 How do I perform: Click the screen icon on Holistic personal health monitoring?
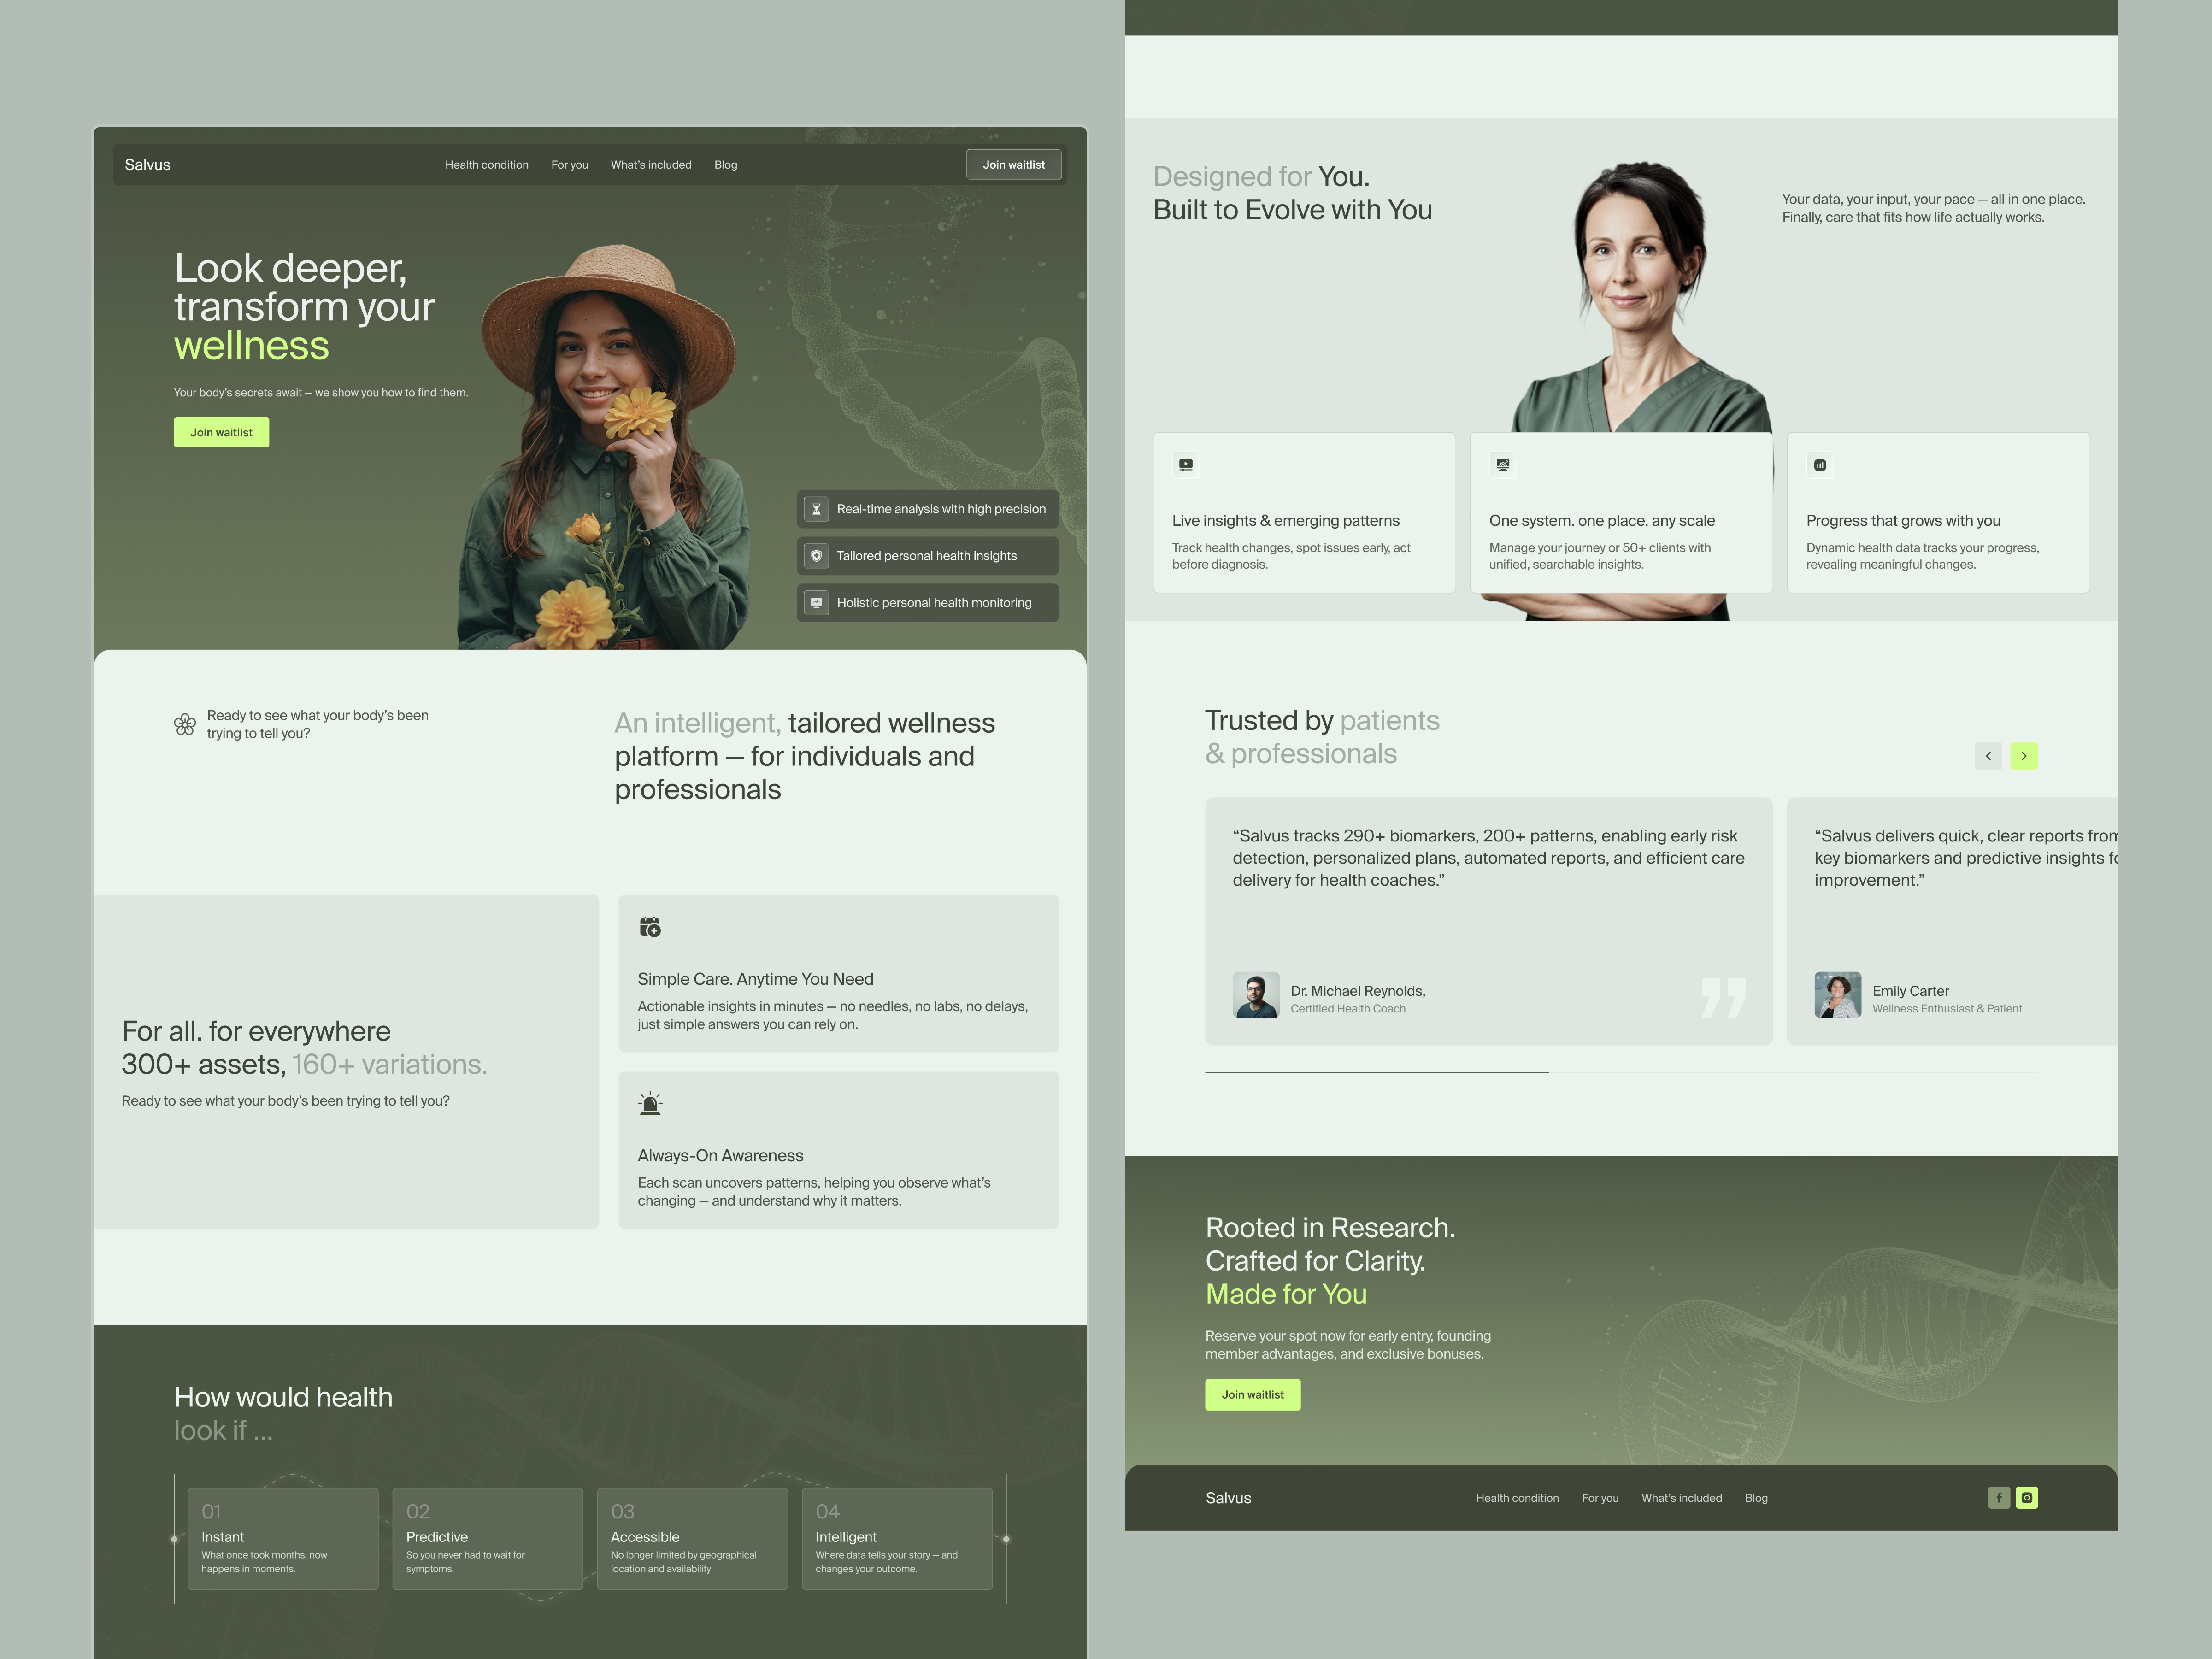tap(816, 602)
